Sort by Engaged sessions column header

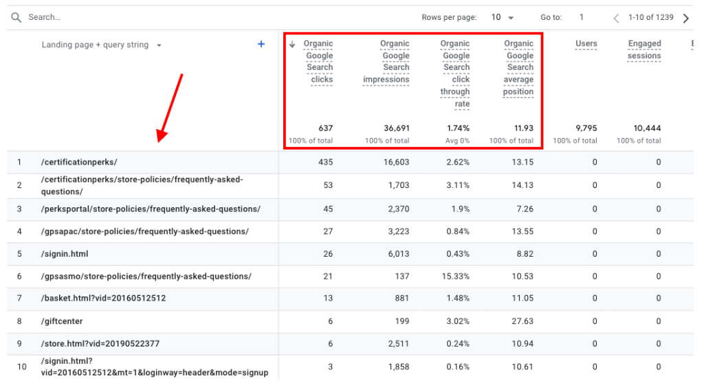(644, 49)
